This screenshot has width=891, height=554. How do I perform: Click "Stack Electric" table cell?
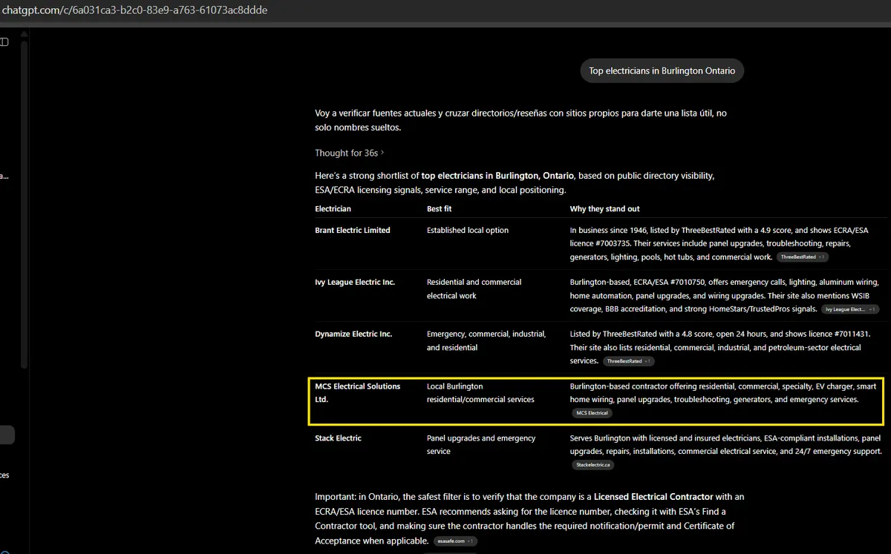[x=338, y=438]
